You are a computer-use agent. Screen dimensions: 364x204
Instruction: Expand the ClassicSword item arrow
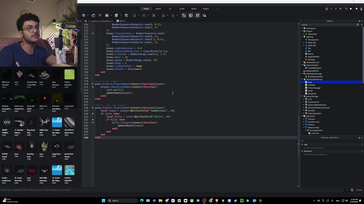[304, 102]
